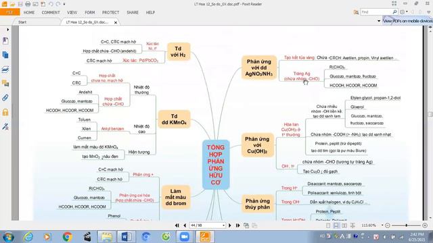The image size is (433, 243).
Task: Open the Attachments paperclip panel icon
Action: click(x=5, y=97)
